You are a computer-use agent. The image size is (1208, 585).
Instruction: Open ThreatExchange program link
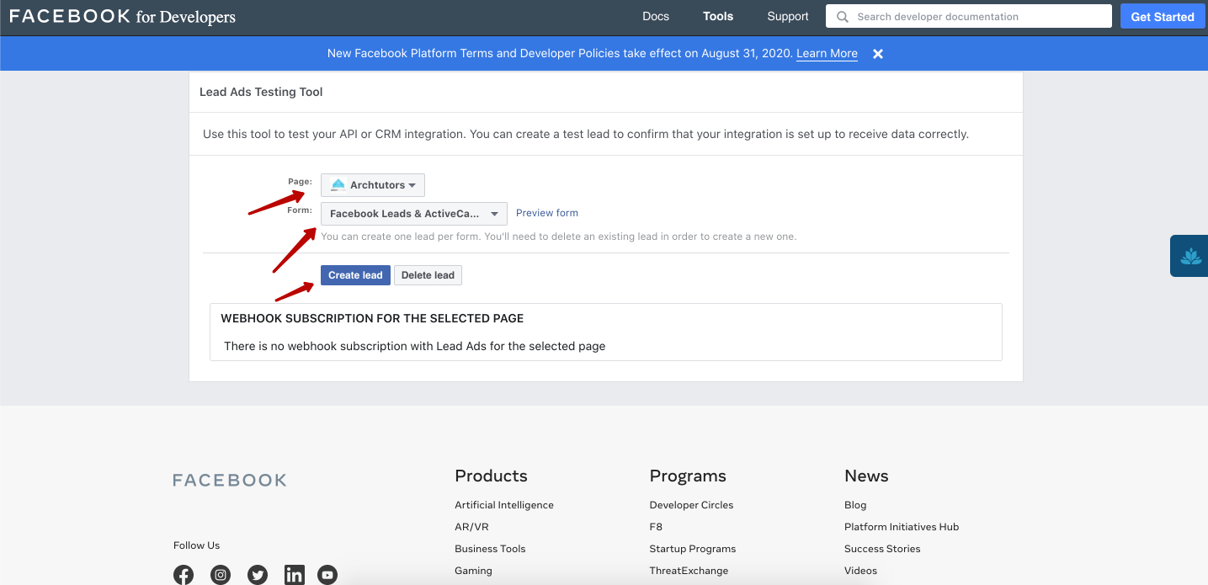click(x=689, y=571)
